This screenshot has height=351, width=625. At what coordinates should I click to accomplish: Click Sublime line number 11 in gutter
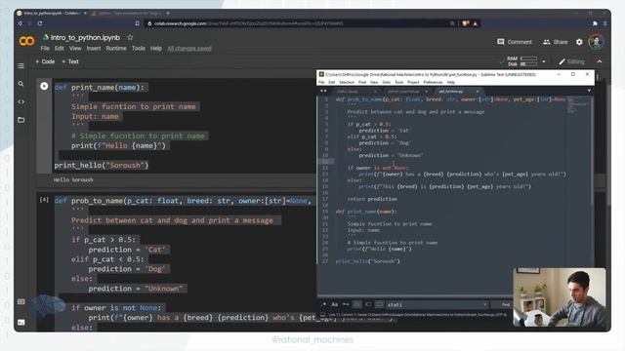point(325,162)
